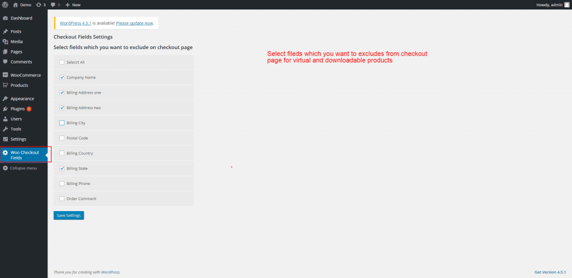
Task: Click the Posts pushpin icon
Action: [x=5, y=32]
